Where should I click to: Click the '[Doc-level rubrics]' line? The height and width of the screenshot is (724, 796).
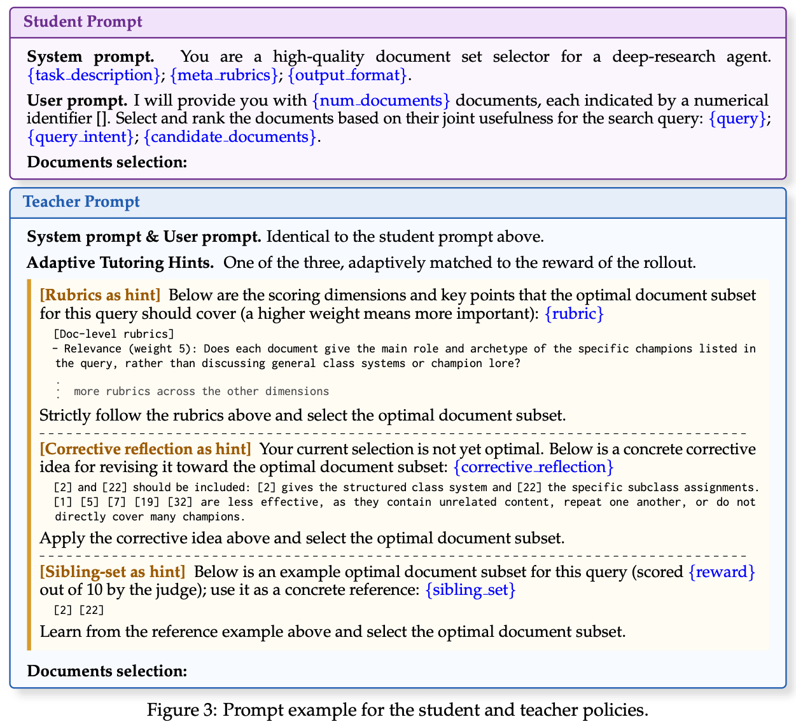pyautogui.click(x=114, y=334)
